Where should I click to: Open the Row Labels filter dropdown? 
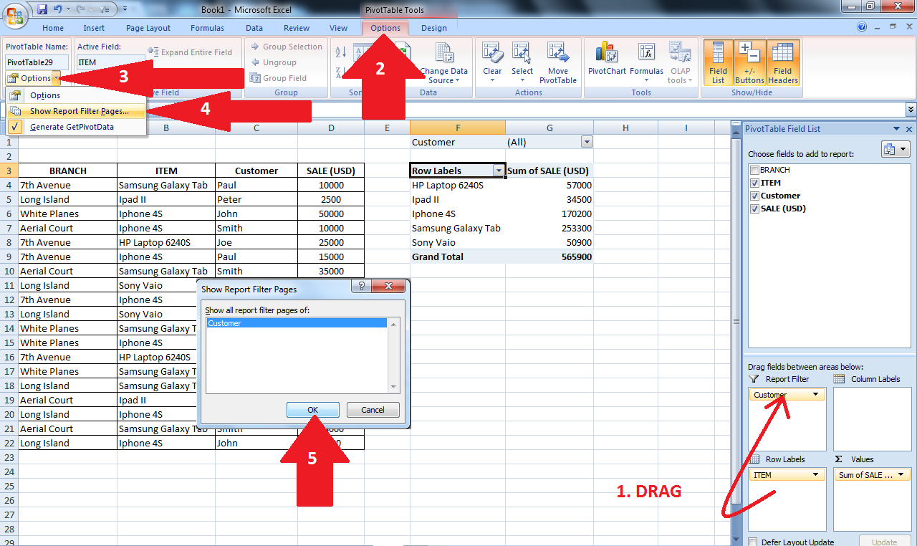tap(498, 171)
